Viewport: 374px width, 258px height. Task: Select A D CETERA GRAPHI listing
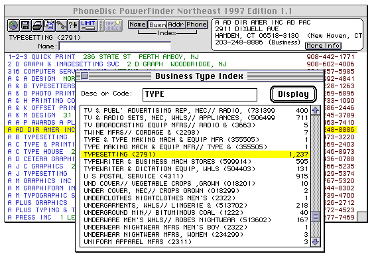pos(40,159)
